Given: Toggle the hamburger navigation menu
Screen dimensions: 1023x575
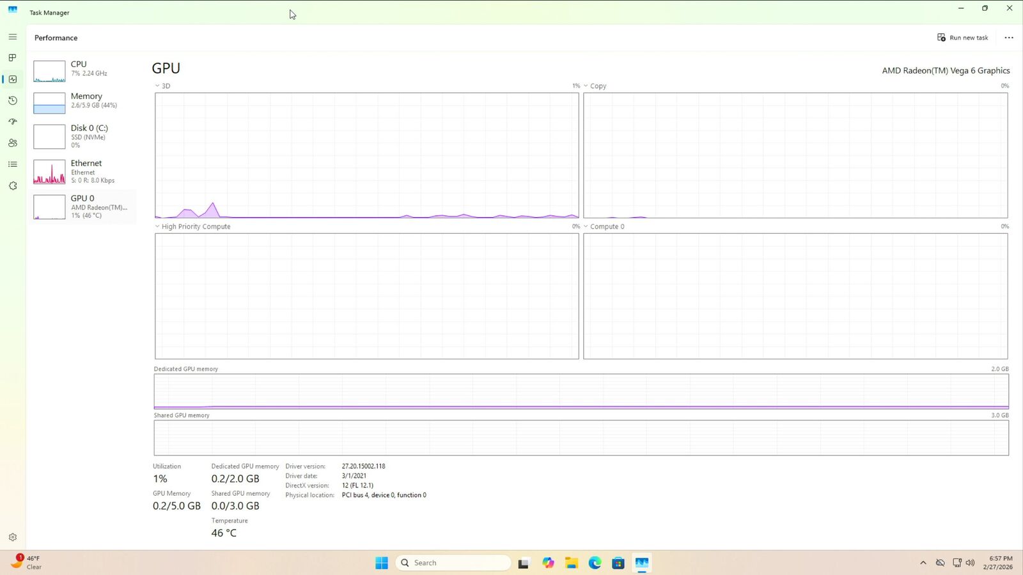Looking at the screenshot, I should point(13,37).
